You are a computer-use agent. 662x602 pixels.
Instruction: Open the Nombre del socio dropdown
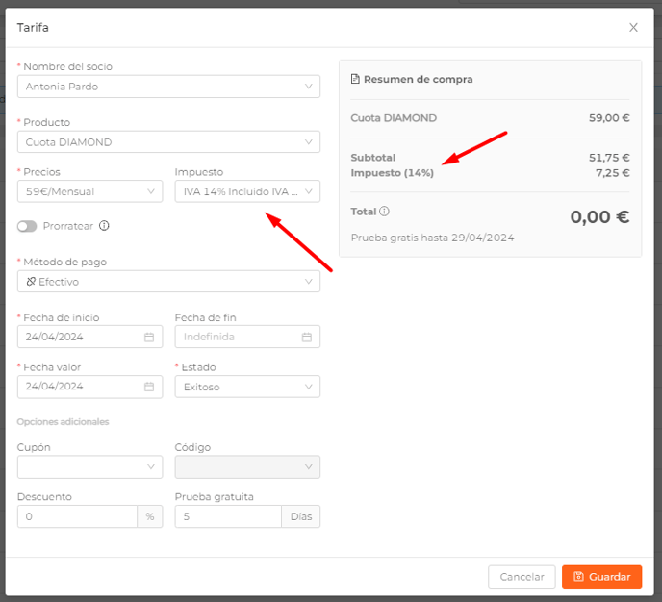point(168,87)
